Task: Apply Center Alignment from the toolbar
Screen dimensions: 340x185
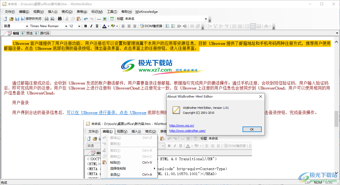Action: 129,26
